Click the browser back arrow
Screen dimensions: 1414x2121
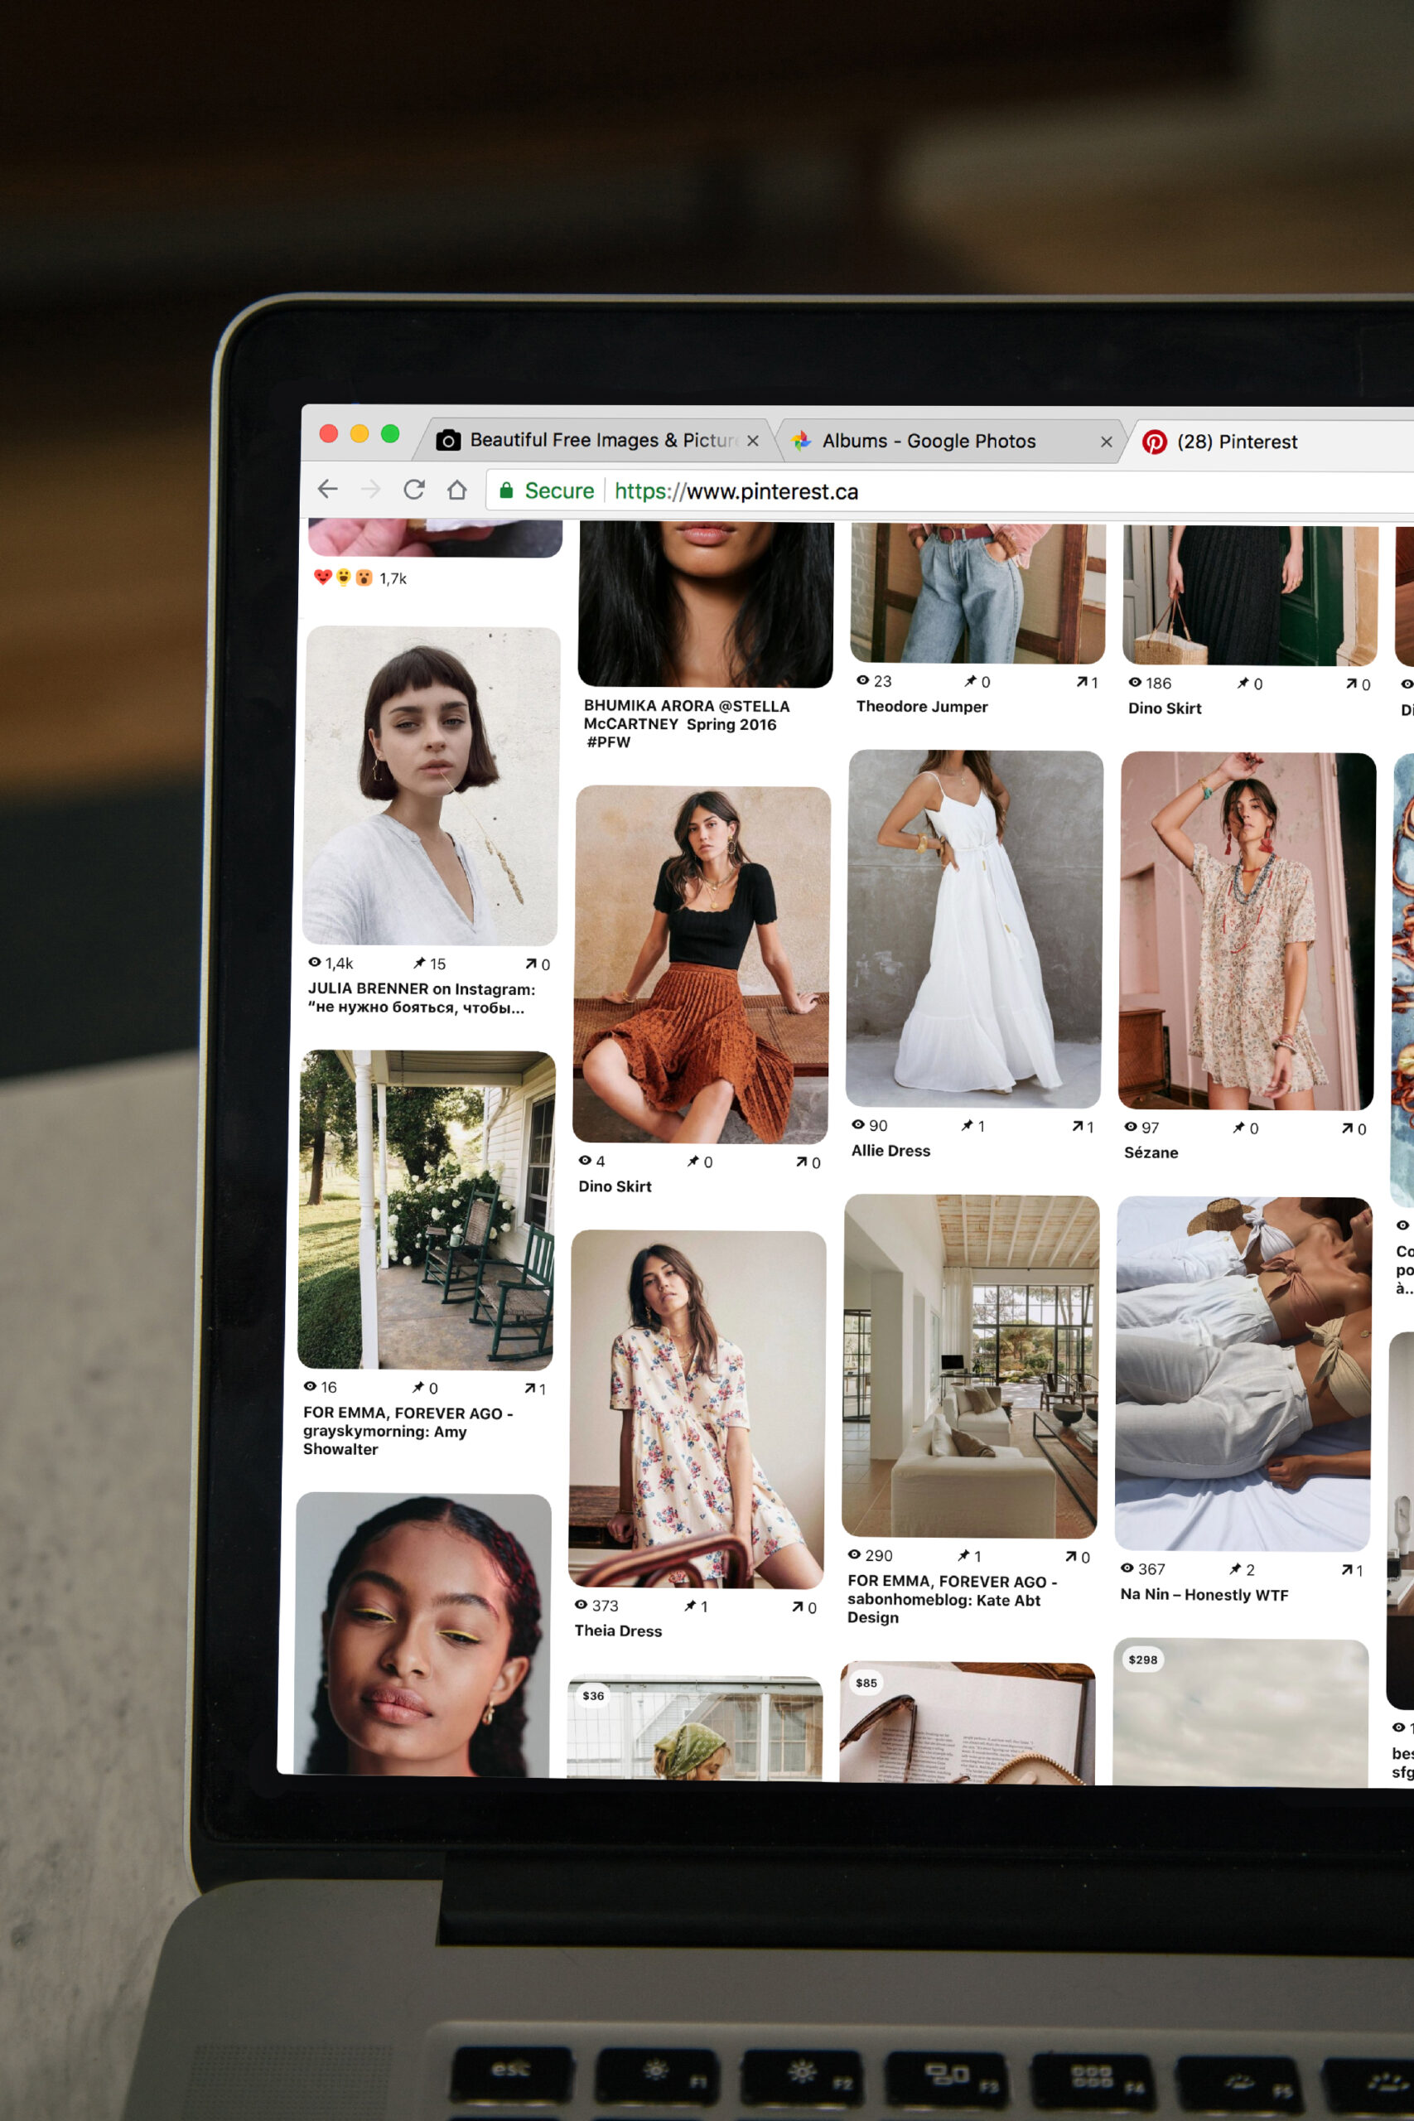(x=327, y=489)
